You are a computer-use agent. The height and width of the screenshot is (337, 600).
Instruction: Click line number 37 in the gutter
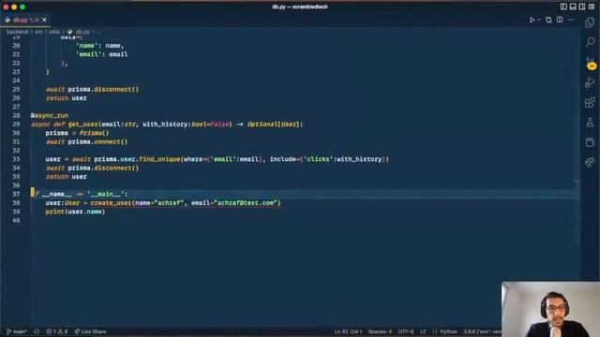coord(16,194)
